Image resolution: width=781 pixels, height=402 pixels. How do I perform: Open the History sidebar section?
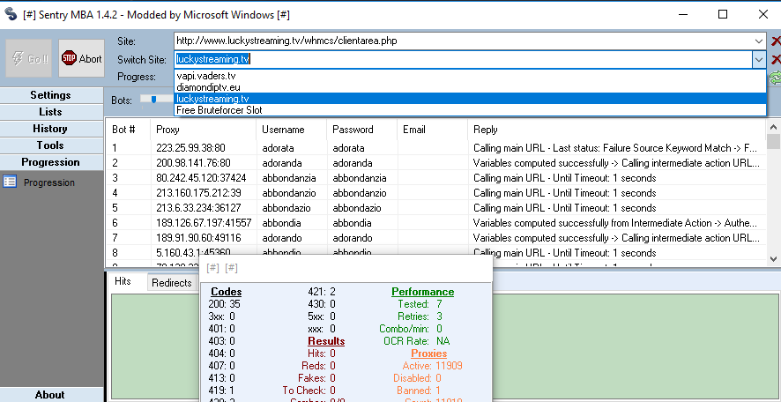pyautogui.click(x=51, y=129)
